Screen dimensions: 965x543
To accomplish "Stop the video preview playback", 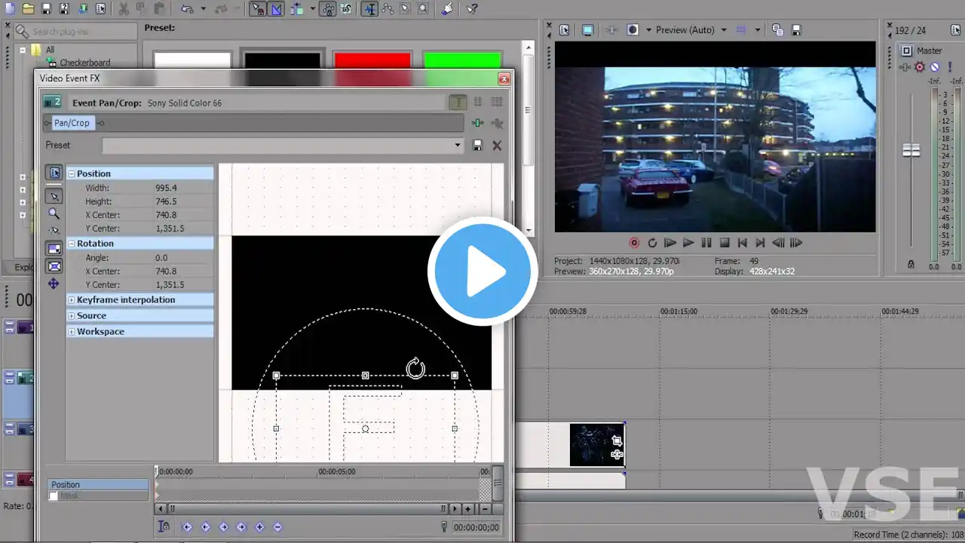I will coord(725,243).
